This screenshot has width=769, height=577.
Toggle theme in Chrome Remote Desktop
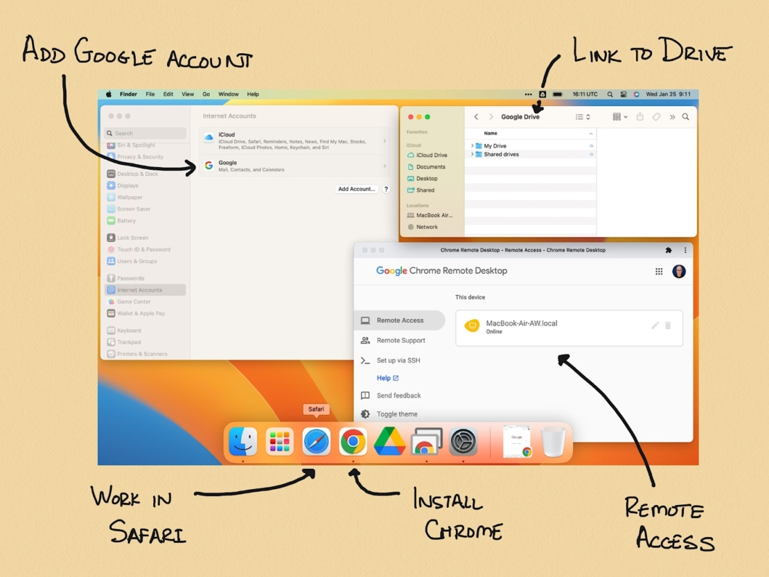[398, 414]
